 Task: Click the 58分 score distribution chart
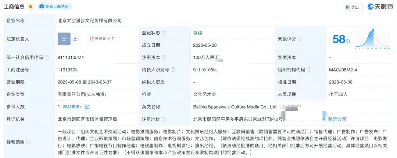pos(373,39)
